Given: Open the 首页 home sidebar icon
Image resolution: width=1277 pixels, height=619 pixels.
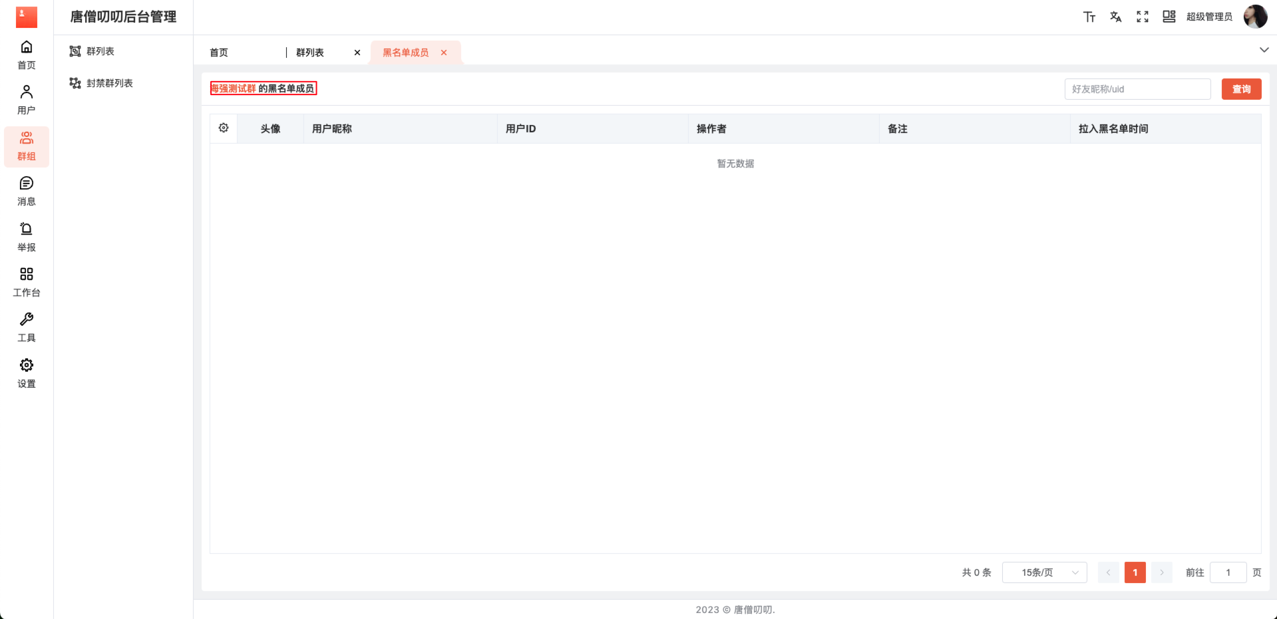Looking at the screenshot, I should click(x=27, y=55).
